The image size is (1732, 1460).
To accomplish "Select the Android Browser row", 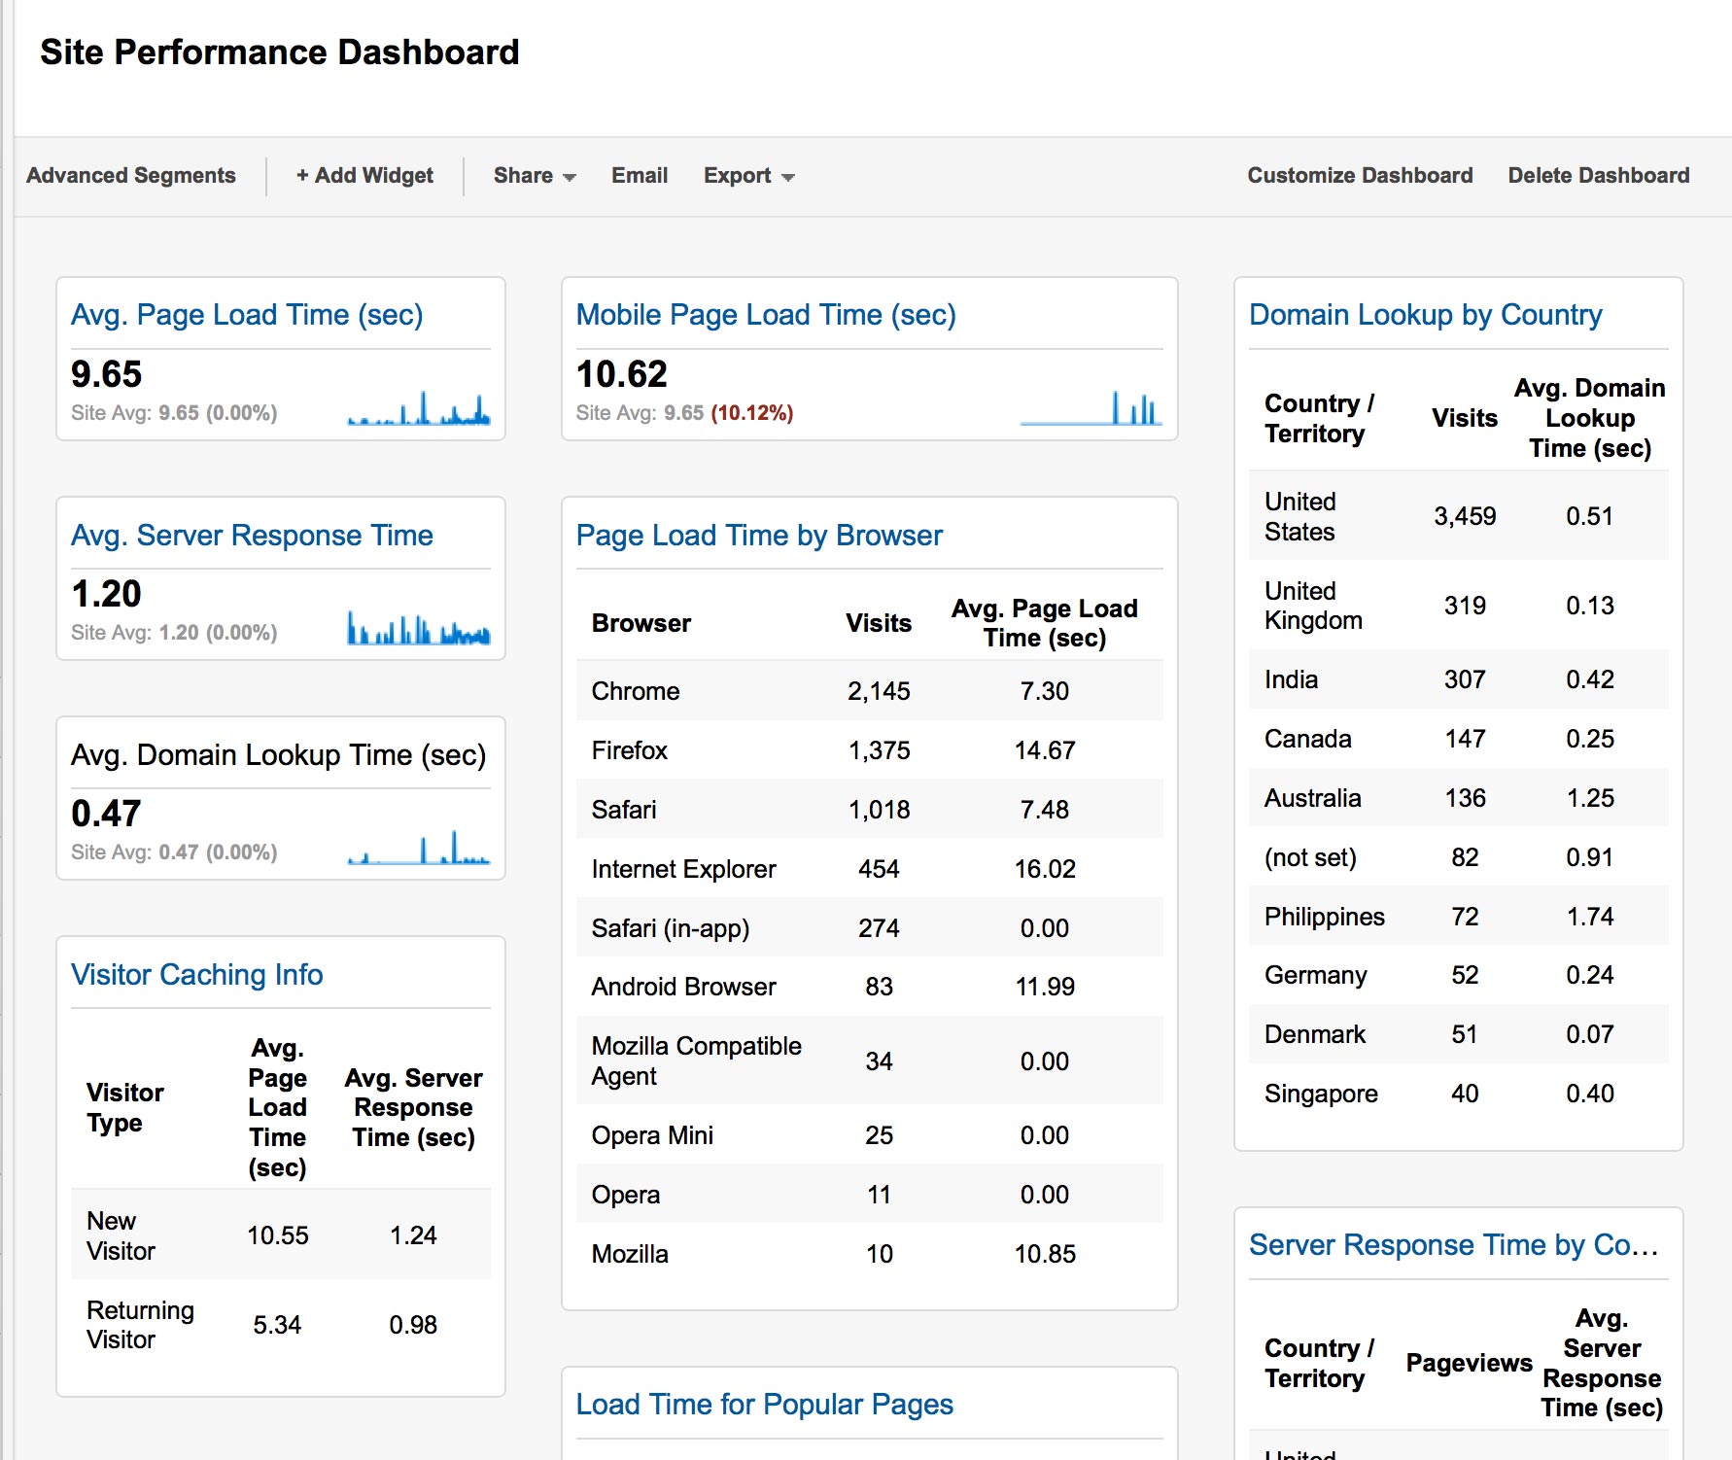I will 870,987.
